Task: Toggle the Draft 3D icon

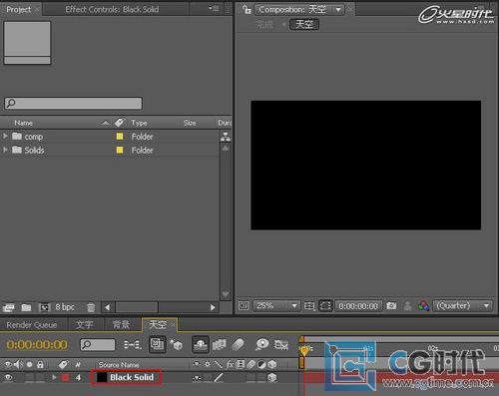Action: coord(177,345)
